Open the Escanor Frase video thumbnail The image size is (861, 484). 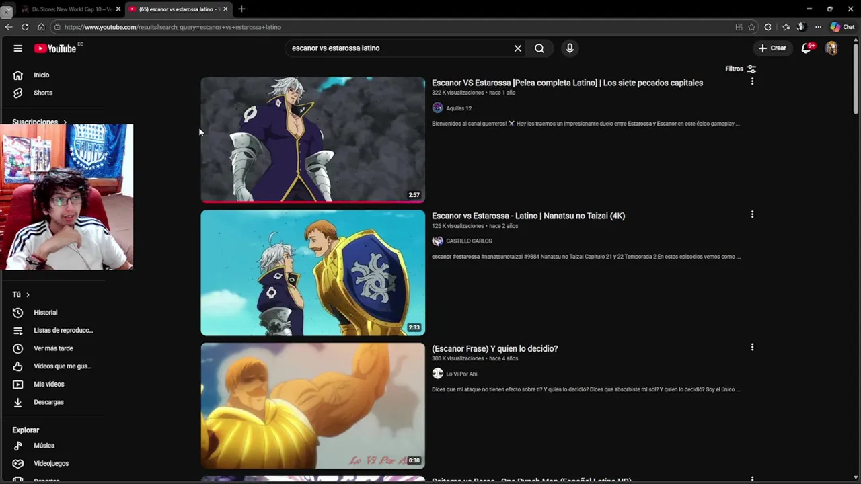[313, 405]
